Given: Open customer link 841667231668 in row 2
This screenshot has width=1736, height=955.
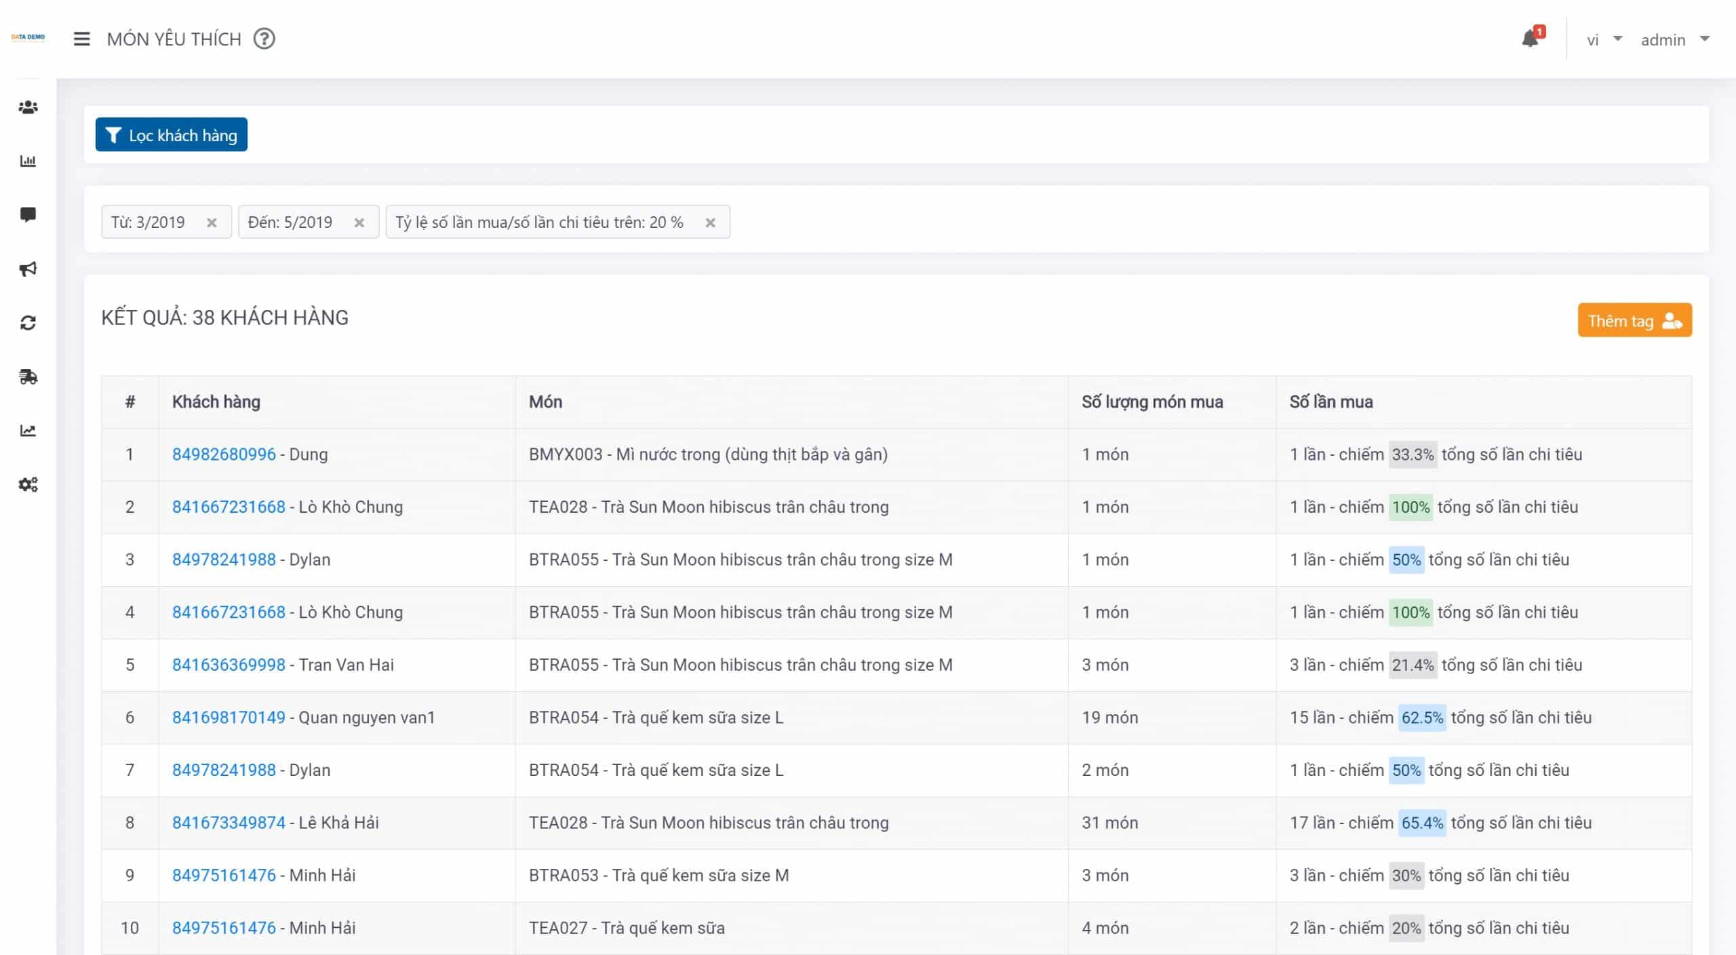Looking at the screenshot, I should [229, 507].
